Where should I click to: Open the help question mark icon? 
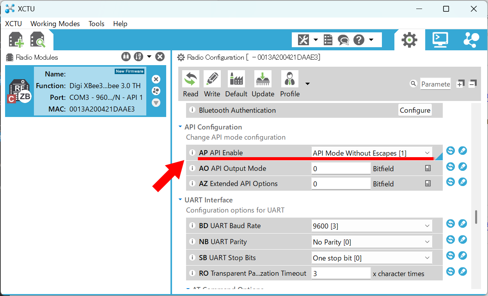click(x=359, y=39)
